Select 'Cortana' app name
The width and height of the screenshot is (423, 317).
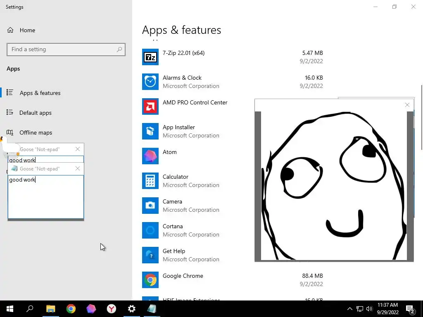click(x=173, y=227)
